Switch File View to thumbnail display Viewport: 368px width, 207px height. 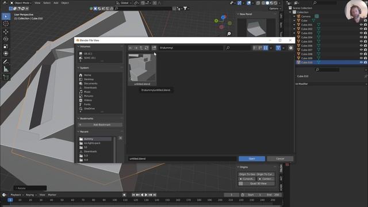tap(266, 48)
